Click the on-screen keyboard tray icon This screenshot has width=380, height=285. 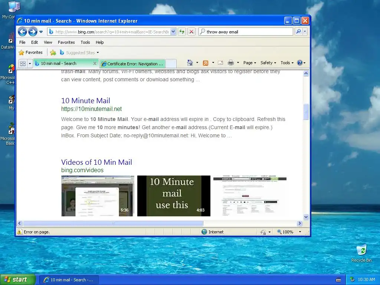pyautogui.click(x=338, y=280)
